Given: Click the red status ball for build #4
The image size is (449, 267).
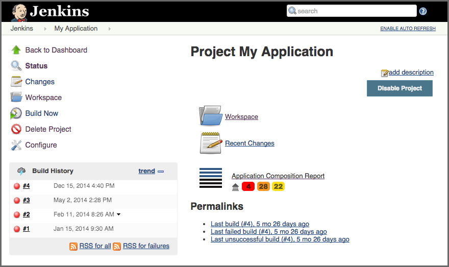Looking at the screenshot, I should coord(17,186).
